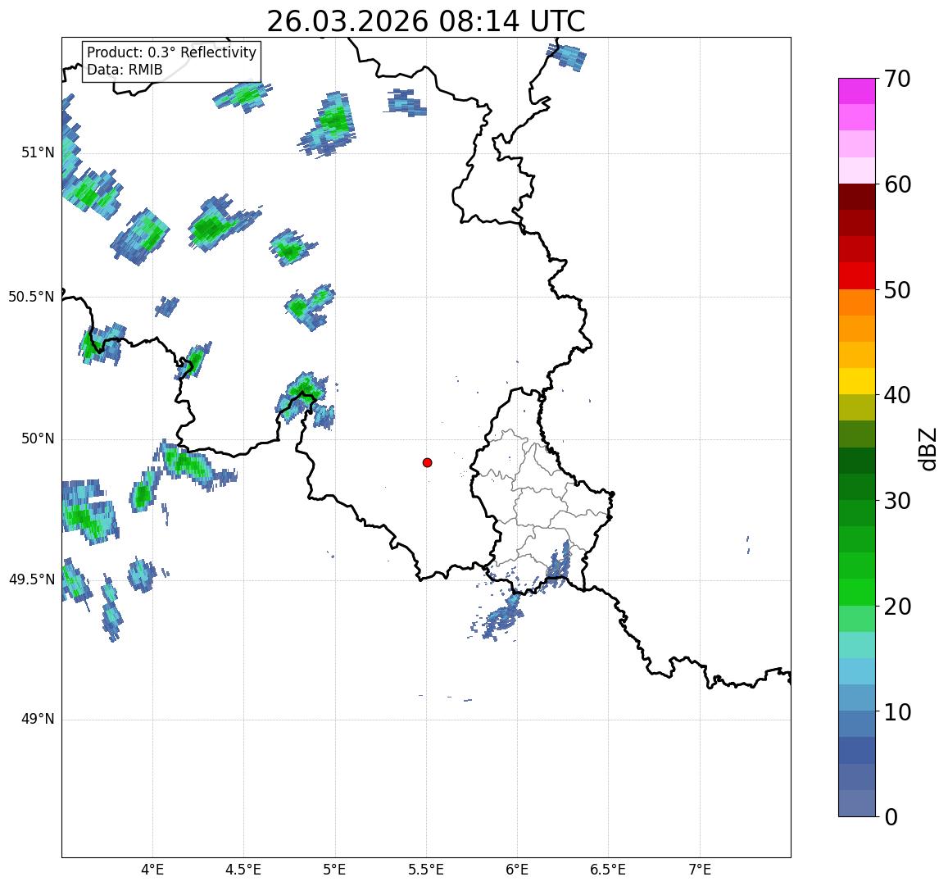This screenshot has width=948, height=886.
Task: Click the colorbar tick label 30
Action: [897, 501]
